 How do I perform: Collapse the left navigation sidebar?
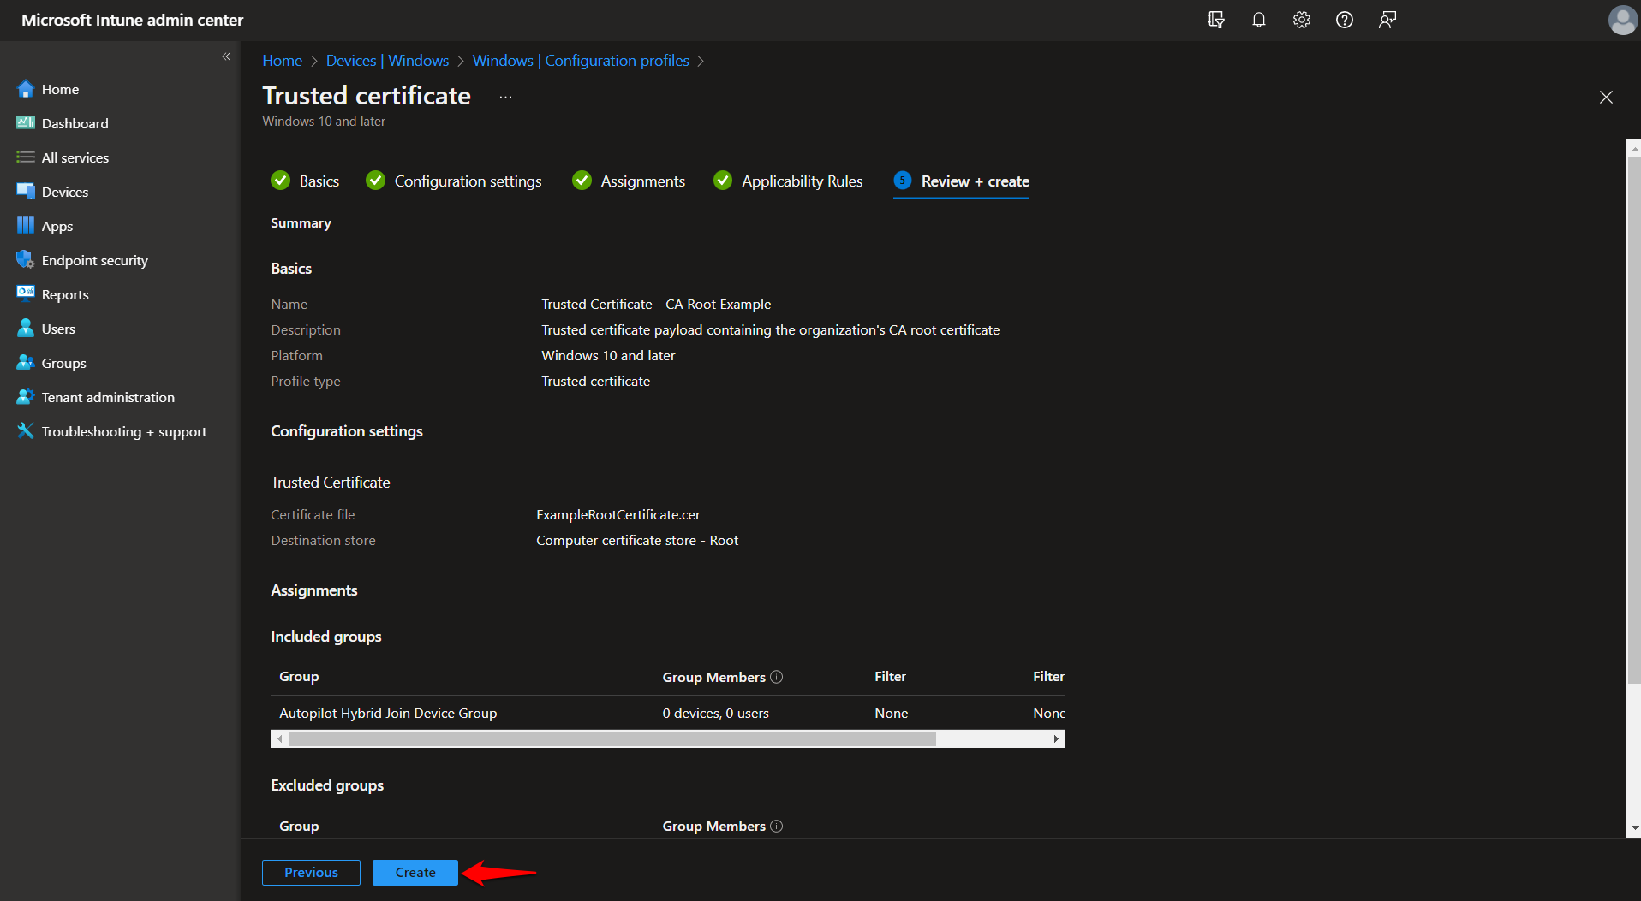click(x=226, y=56)
